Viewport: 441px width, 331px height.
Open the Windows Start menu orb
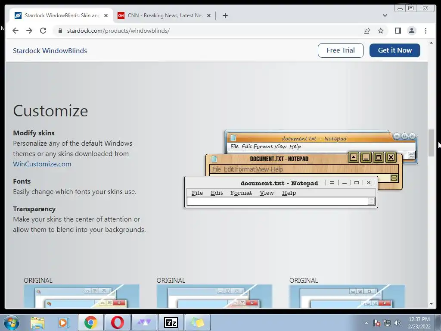coord(12,322)
